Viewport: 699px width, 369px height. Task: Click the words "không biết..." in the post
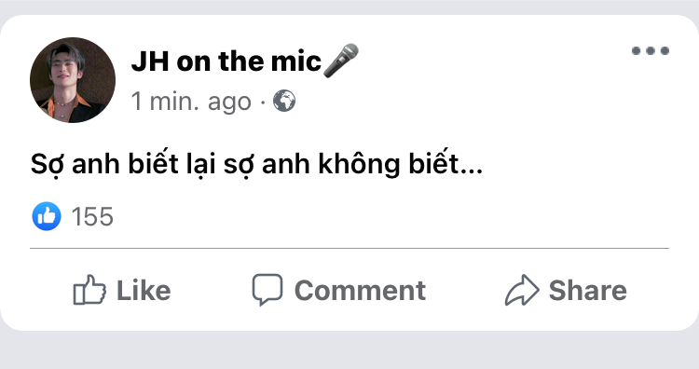401,164
